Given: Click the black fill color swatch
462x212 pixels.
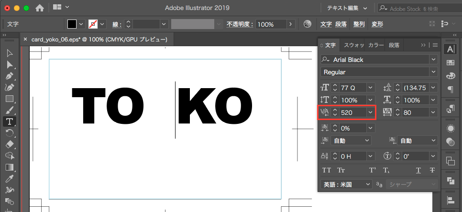Looking at the screenshot, I should [72, 24].
